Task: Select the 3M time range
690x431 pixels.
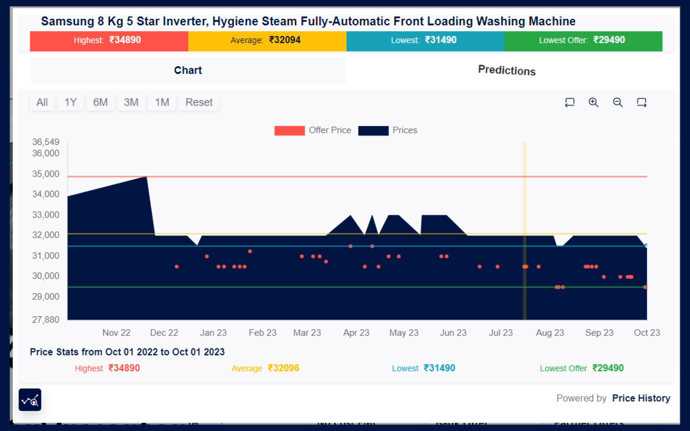Action: tap(131, 102)
